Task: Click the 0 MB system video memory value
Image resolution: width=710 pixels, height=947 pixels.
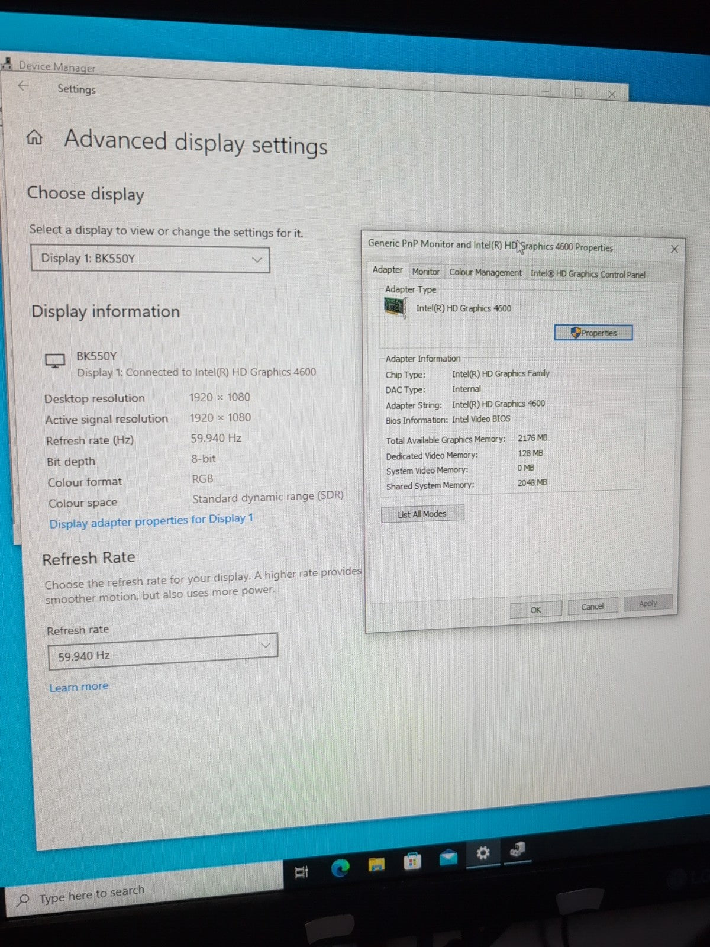Action: (525, 468)
